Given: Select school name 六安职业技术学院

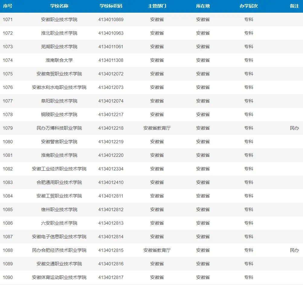Looking at the screenshot, I should tap(59, 223).
